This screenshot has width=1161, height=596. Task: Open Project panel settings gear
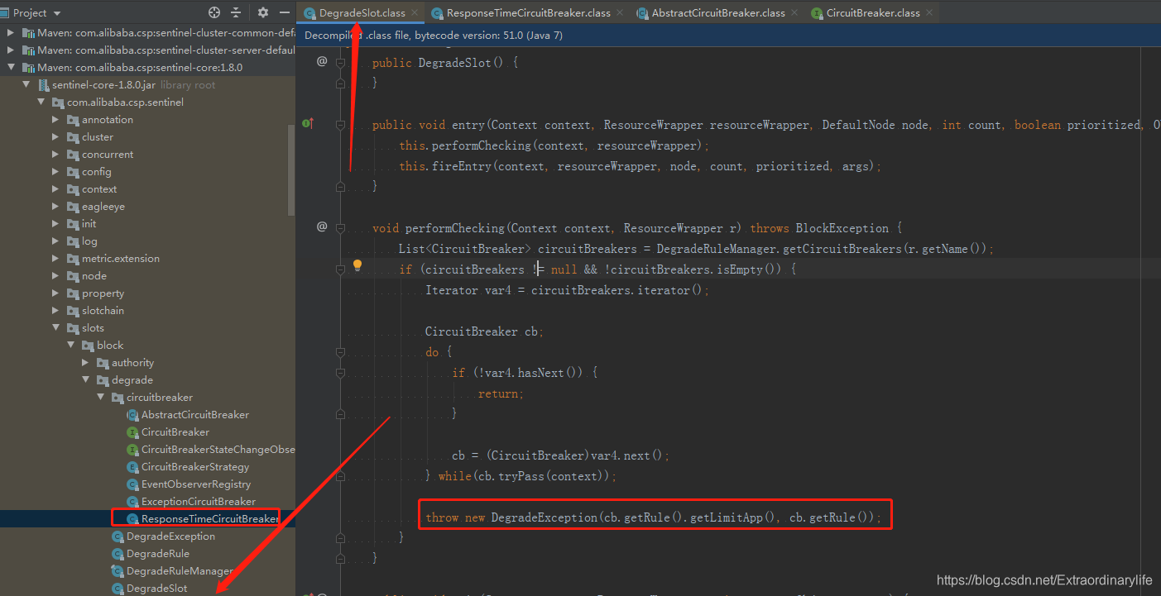pyautogui.click(x=263, y=12)
